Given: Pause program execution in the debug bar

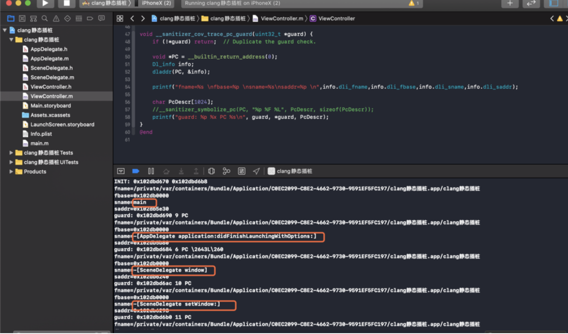Looking at the screenshot, I should [151, 171].
